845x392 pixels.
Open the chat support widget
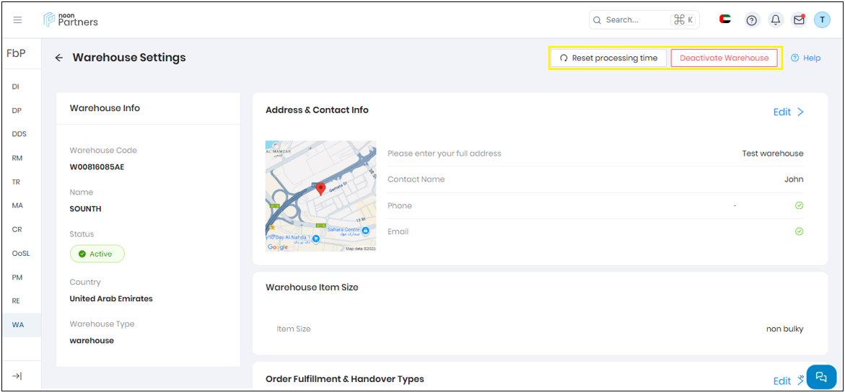click(820, 377)
